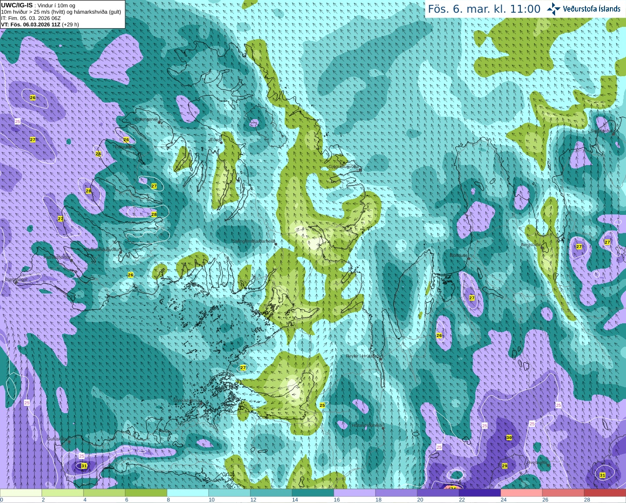Click the pink 24–26 legend swatch
The image size is (626, 503).
pos(522,493)
